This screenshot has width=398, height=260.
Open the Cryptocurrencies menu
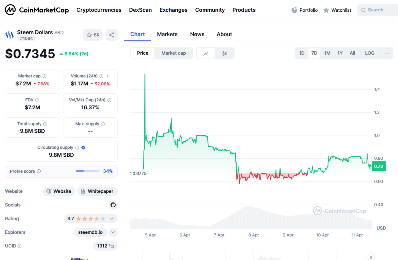[x=99, y=10]
